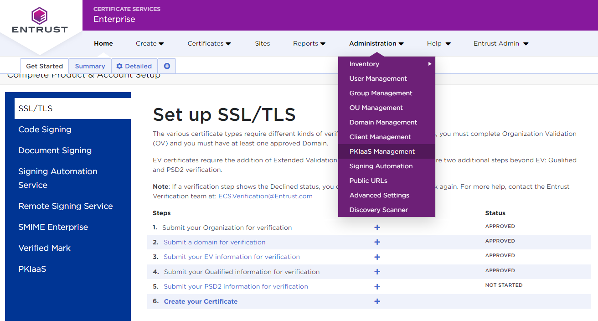598x321 pixels.
Task: Choose Domain Management menu entry
Action: [383, 122]
